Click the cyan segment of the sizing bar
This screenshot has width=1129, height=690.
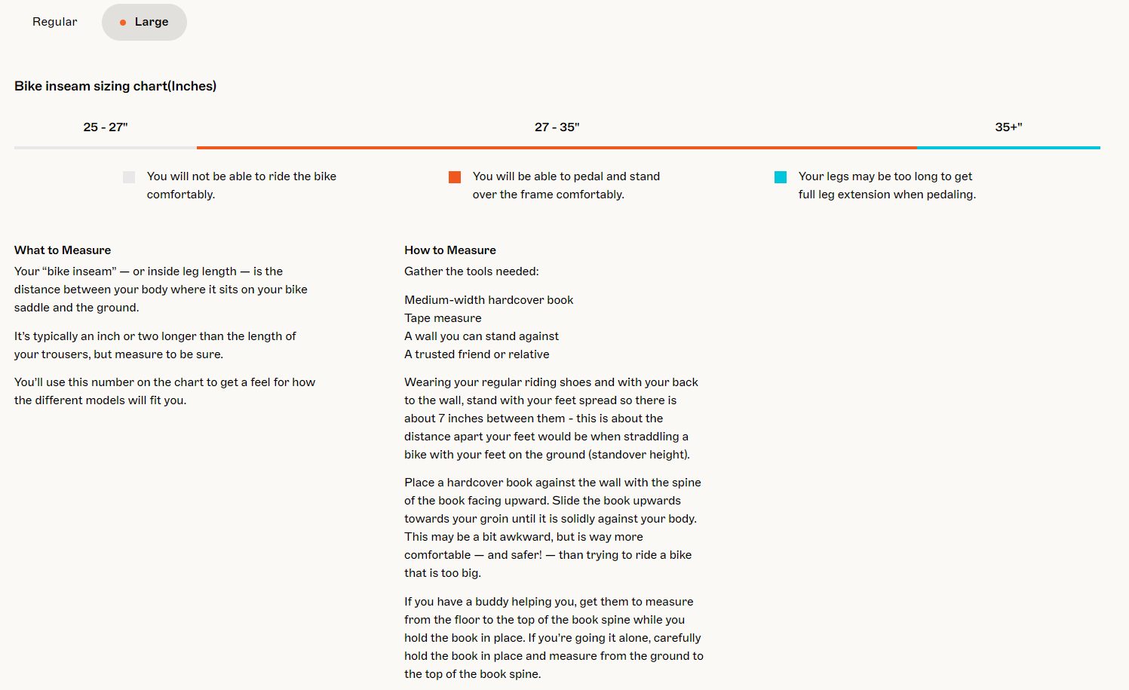1008,148
